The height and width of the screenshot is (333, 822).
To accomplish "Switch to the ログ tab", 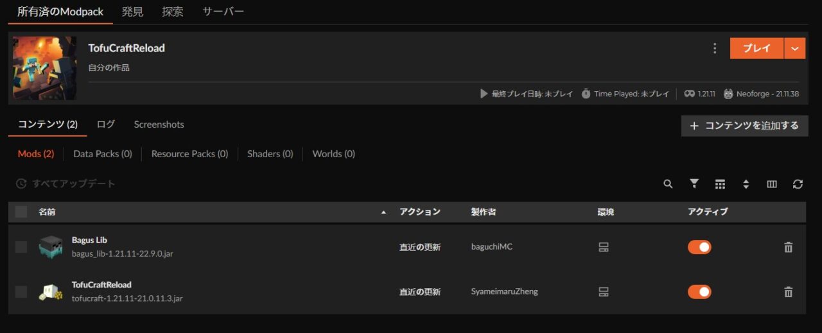I will click(x=106, y=124).
